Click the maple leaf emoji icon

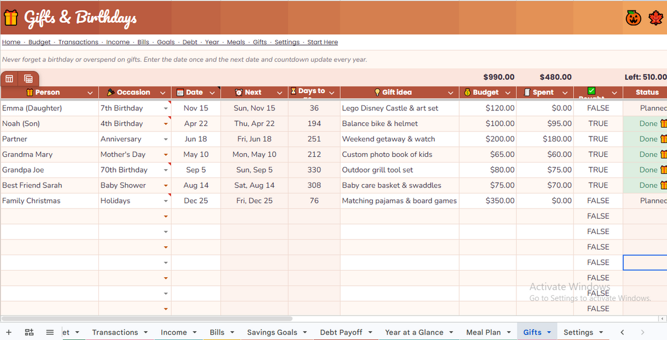pyautogui.click(x=656, y=18)
